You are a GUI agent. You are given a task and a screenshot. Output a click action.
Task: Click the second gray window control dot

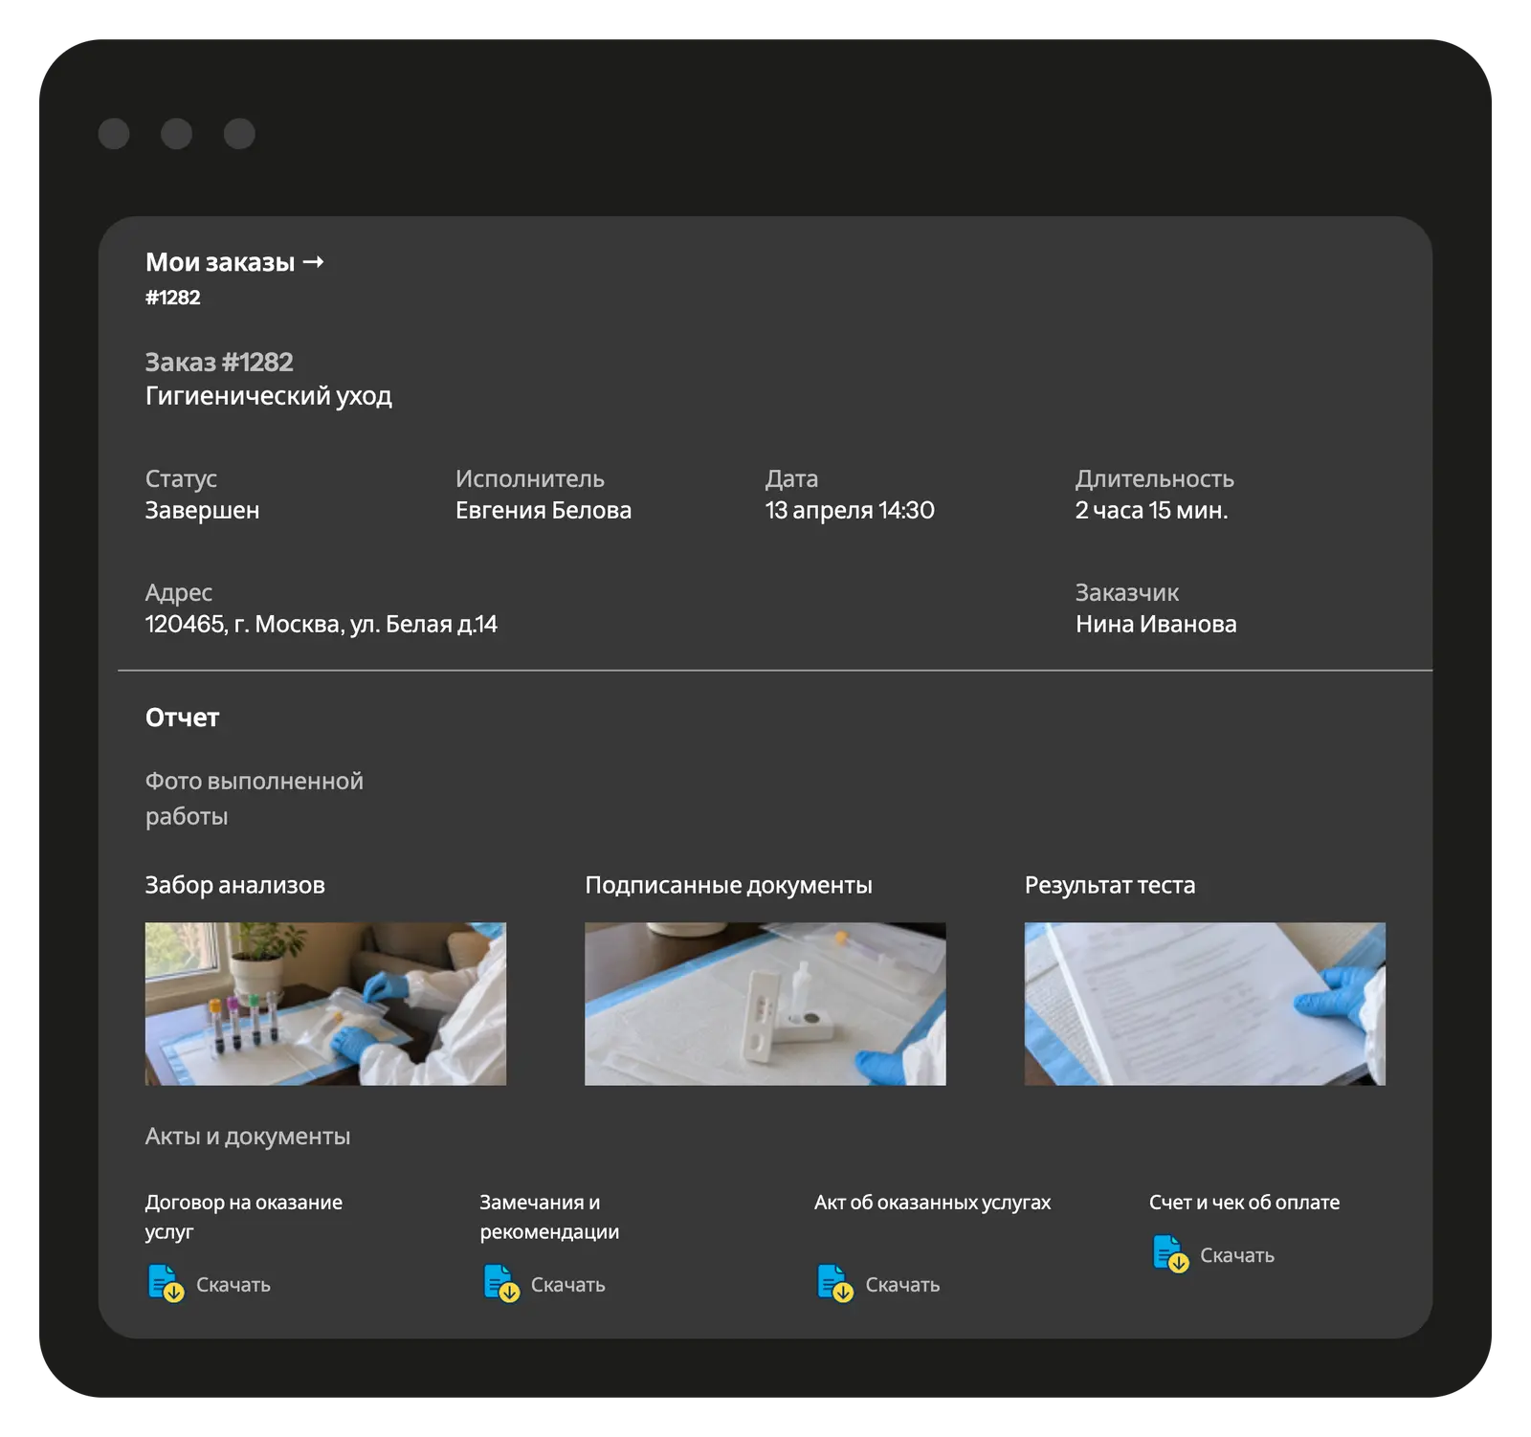pos(176,134)
